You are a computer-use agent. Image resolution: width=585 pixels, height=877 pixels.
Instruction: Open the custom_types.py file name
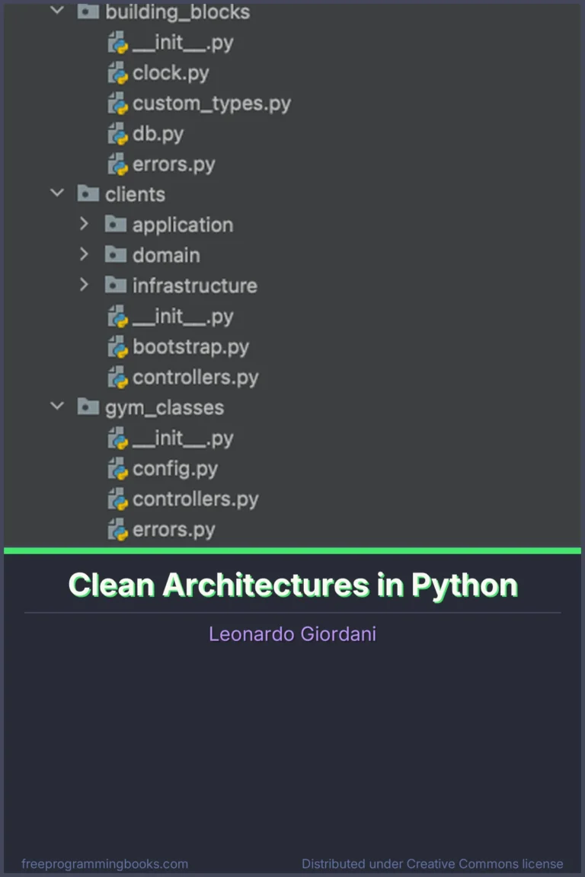point(212,104)
